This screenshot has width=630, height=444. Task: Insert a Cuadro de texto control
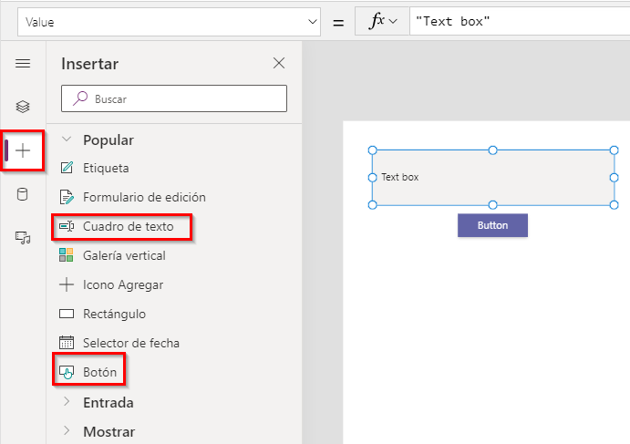pos(128,226)
